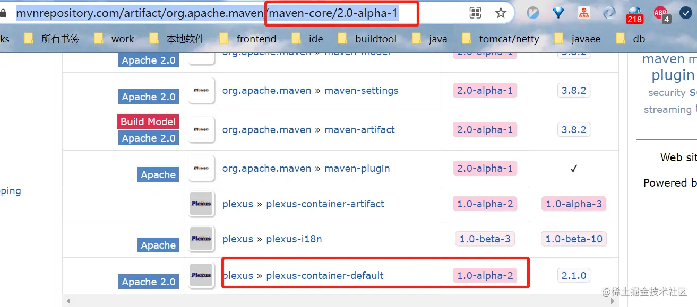Screen dimensions: 697x307
Task: Select Apache license tag in maven-plugin row
Action: point(158,174)
